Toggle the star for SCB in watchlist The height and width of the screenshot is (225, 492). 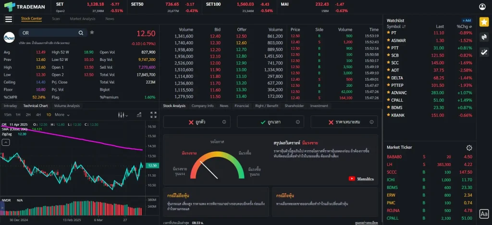click(388, 55)
